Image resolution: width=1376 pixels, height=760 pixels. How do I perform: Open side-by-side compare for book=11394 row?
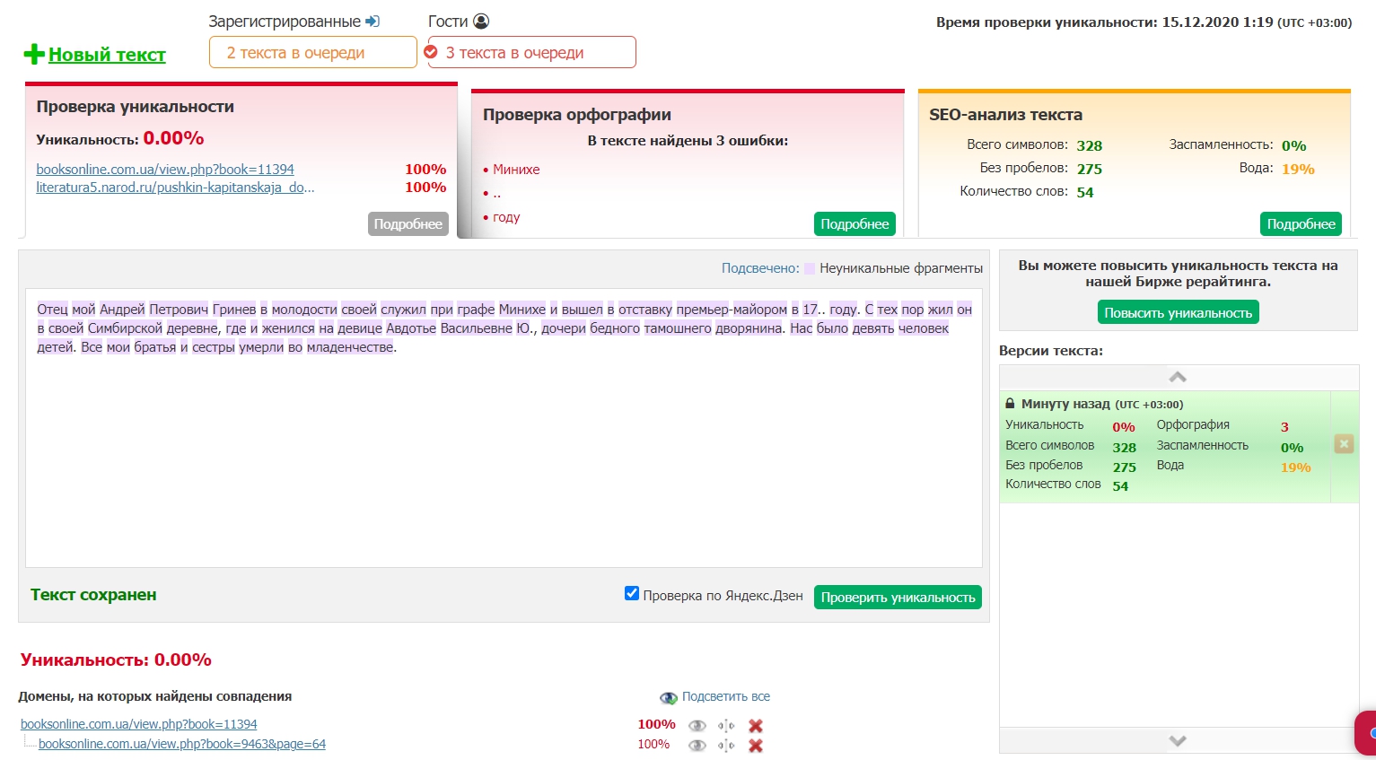[726, 726]
